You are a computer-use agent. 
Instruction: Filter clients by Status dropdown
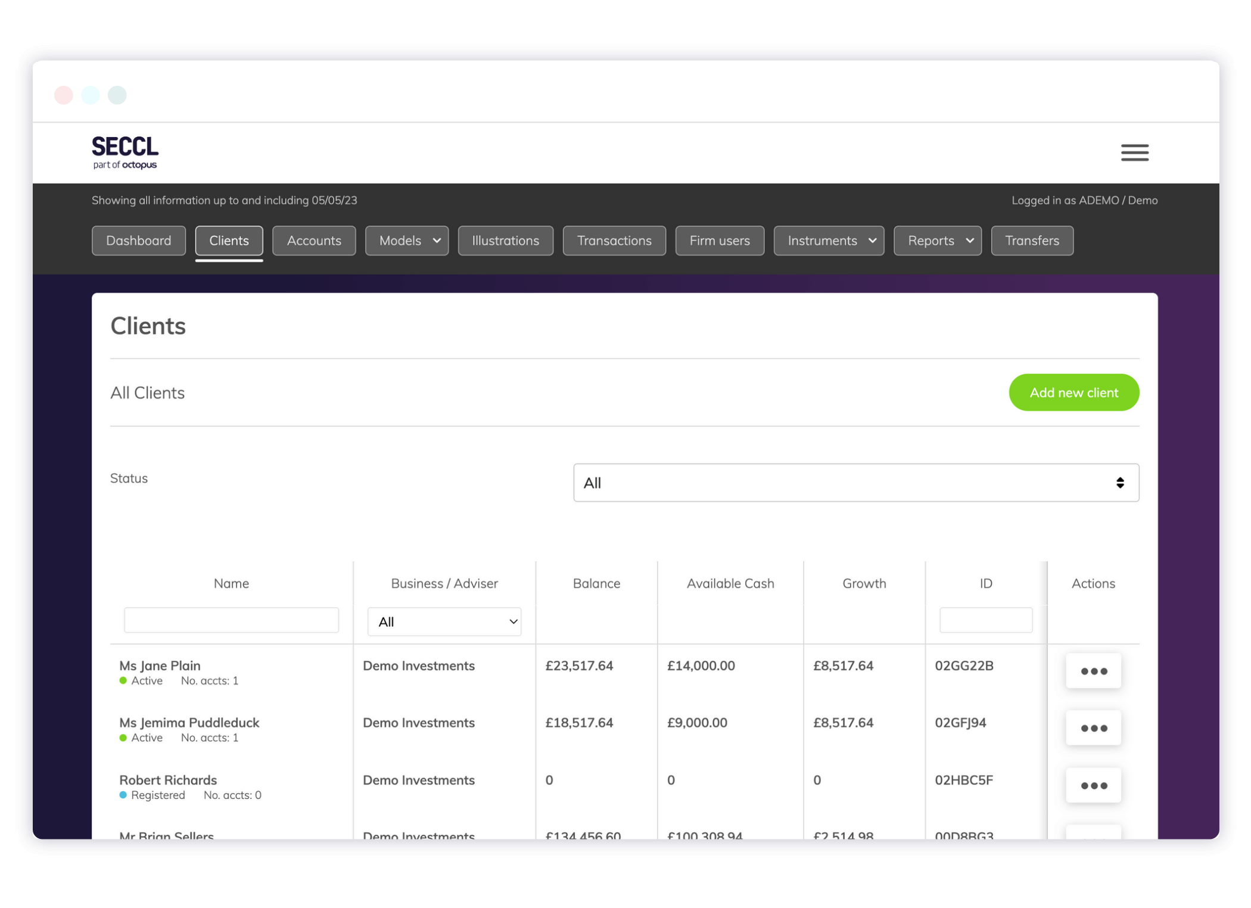[x=855, y=483]
